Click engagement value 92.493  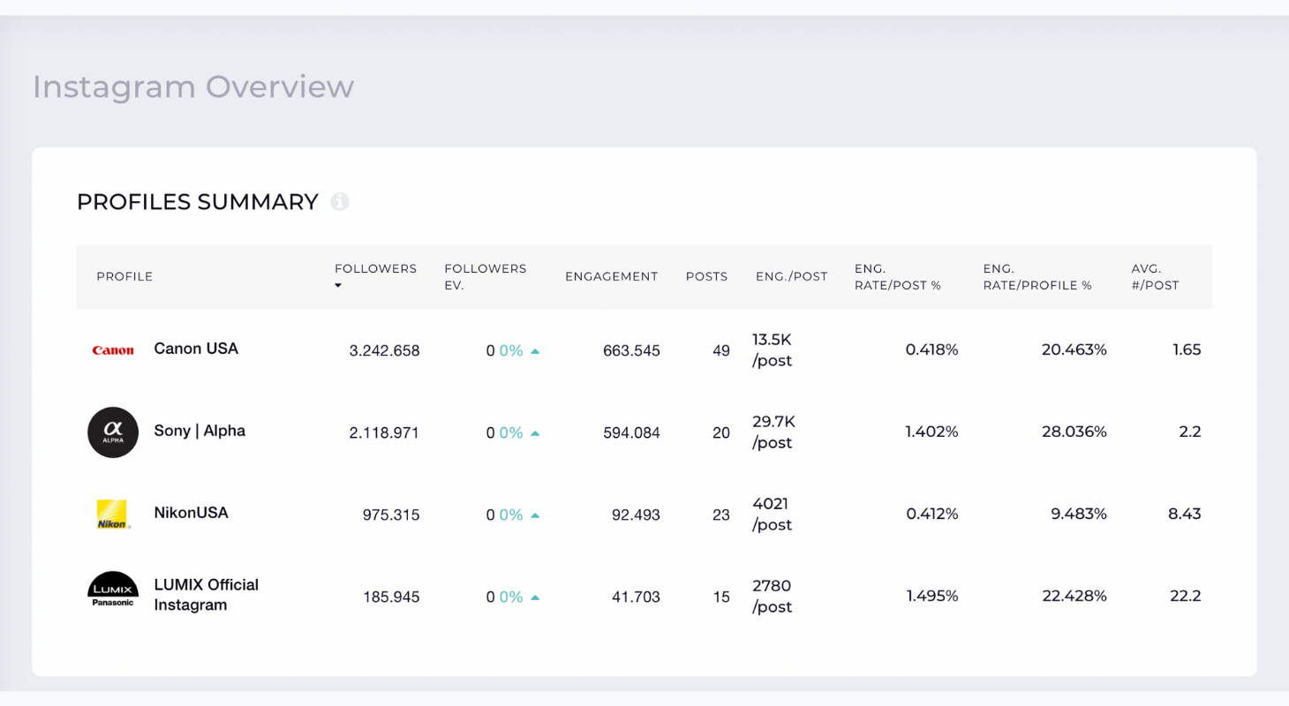[636, 515]
